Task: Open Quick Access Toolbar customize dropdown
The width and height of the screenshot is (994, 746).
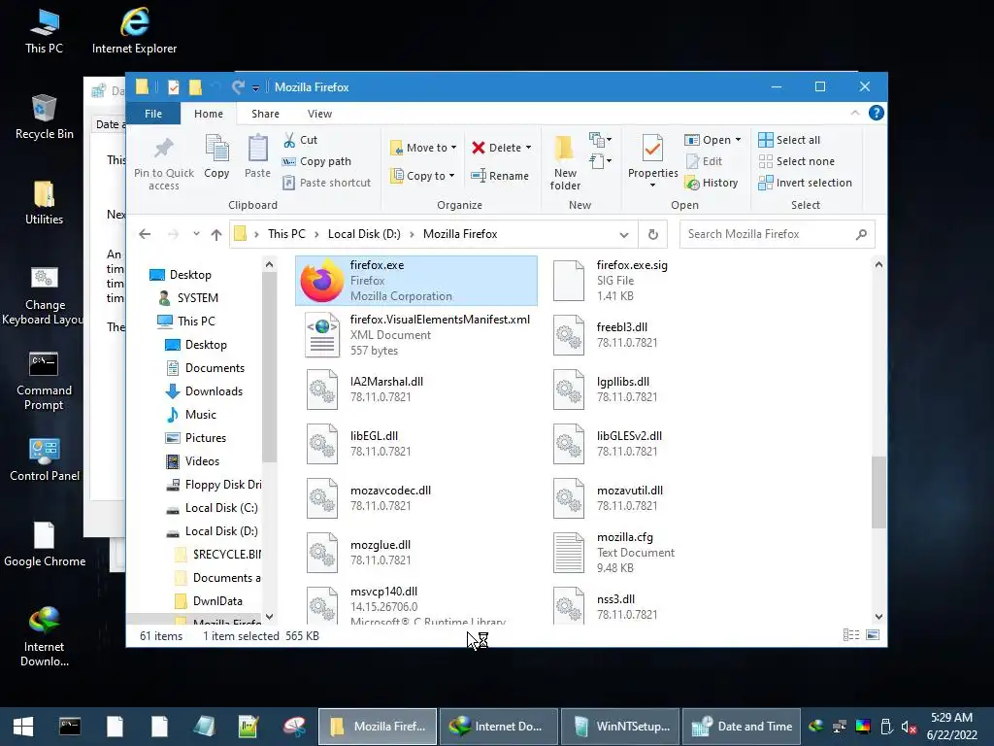Action: click(255, 87)
